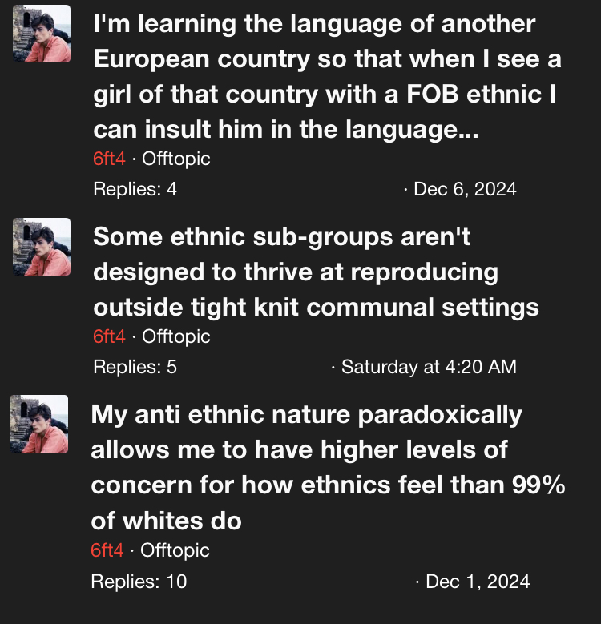The image size is (601, 624).
Task: Click the avatar beside the Dec 1, 2024 thread
Action: click(39, 423)
